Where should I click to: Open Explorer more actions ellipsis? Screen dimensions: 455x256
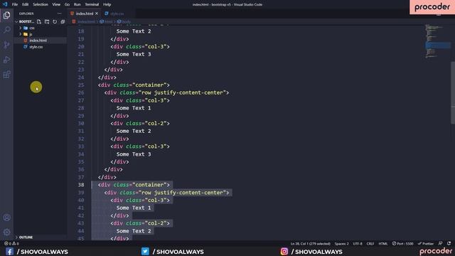(60, 14)
